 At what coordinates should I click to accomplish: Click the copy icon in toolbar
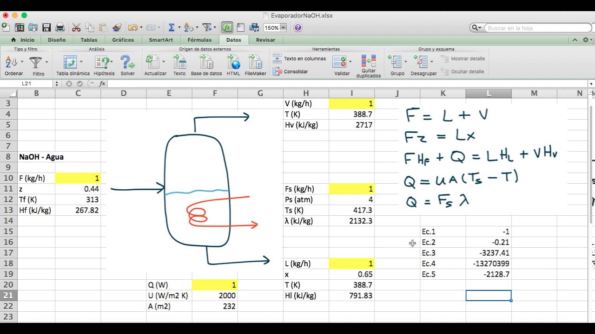pyautogui.click(x=90, y=27)
